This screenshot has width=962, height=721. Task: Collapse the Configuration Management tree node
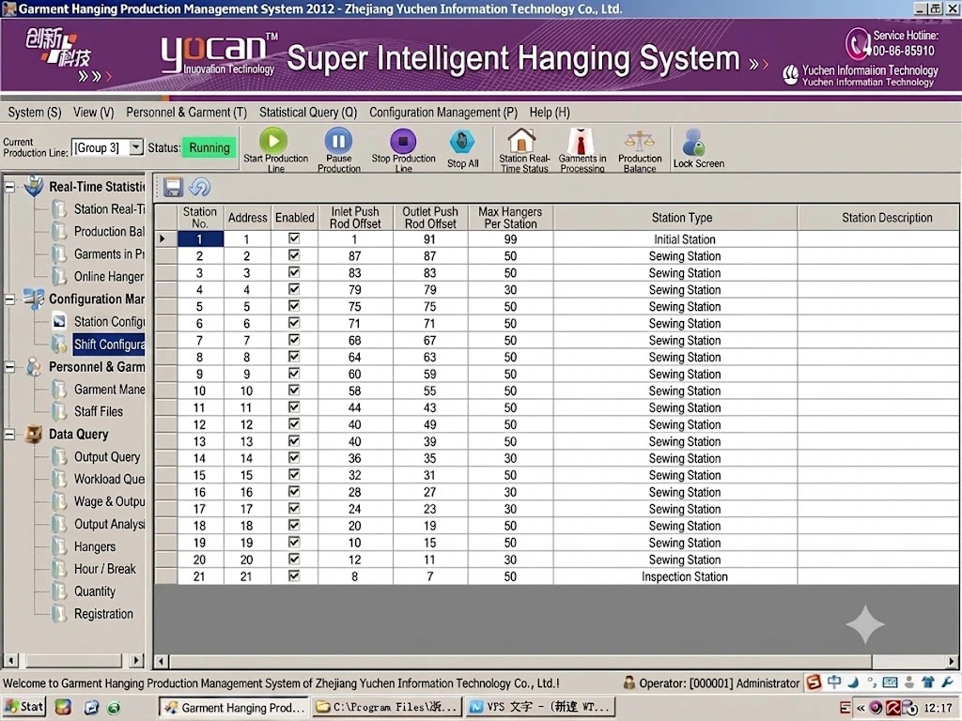[x=9, y=299]
